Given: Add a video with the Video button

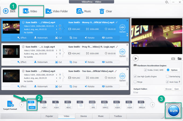Looking at the screenshot, I should click(x=30, y=11).
